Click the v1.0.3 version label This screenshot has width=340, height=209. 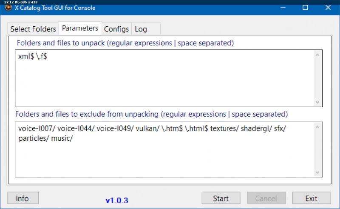[x=117, y=200]
